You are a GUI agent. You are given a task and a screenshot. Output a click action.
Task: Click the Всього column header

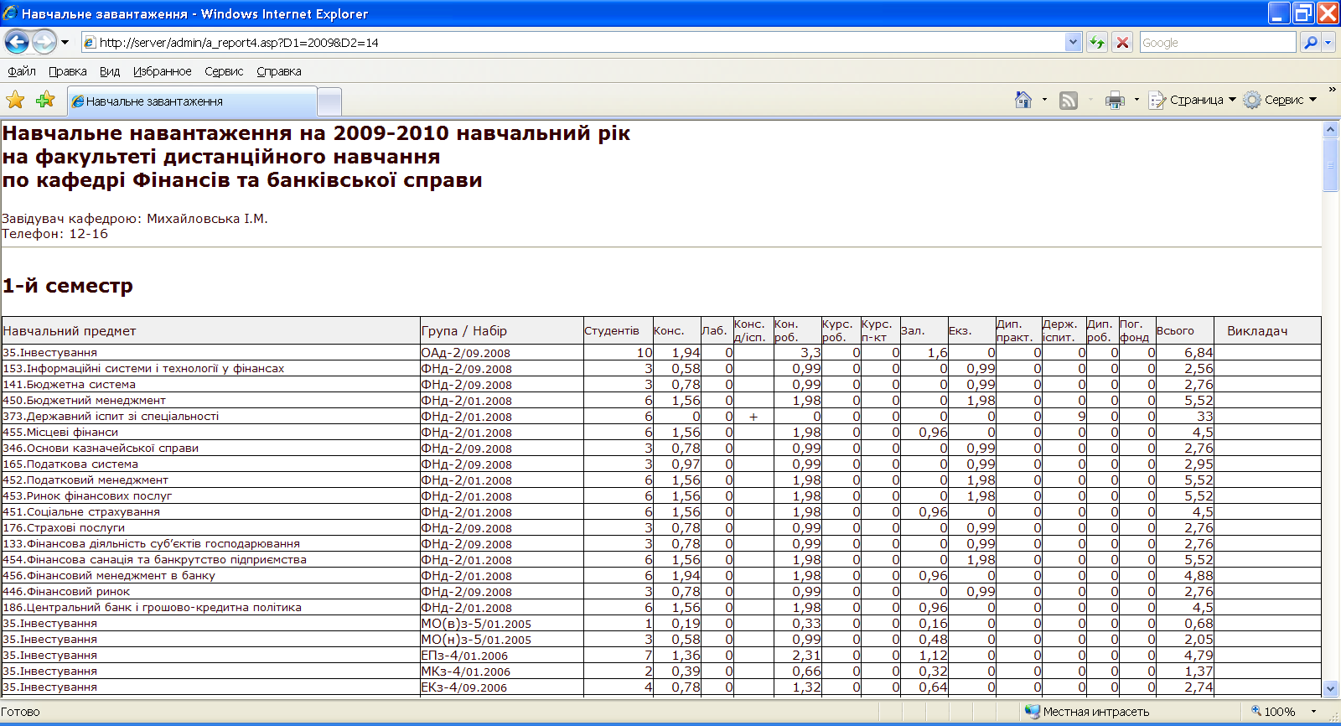coord(1184,330)
